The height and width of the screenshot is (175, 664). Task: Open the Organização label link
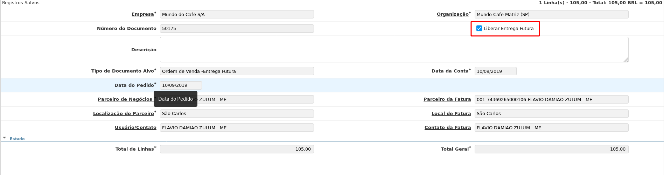452,14
